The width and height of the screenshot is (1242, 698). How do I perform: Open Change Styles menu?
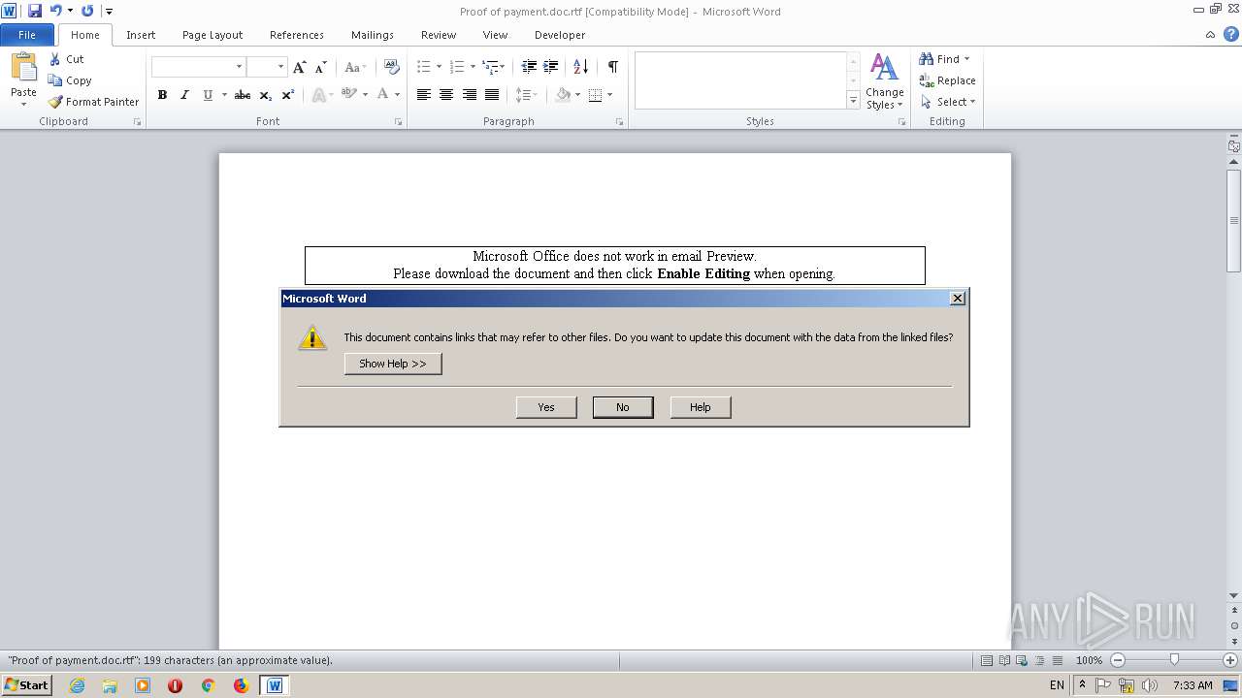coord(885,81)
